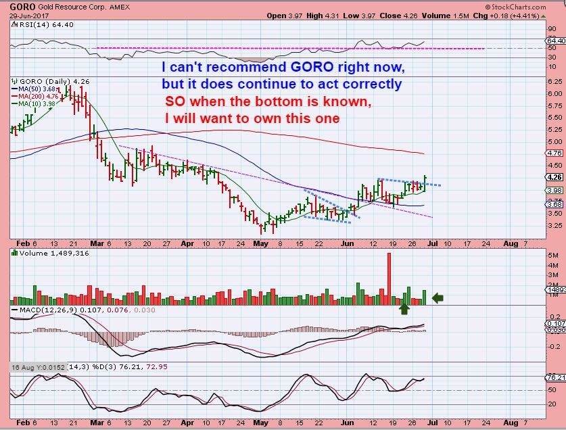Screen dimensions: 566x430
Task: Click the tallest red volume spike bar
Action: (x=389, y=279)
